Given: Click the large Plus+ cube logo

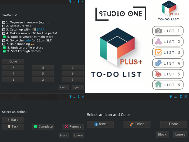Looking at the screenshot, I should pos(117,47).
